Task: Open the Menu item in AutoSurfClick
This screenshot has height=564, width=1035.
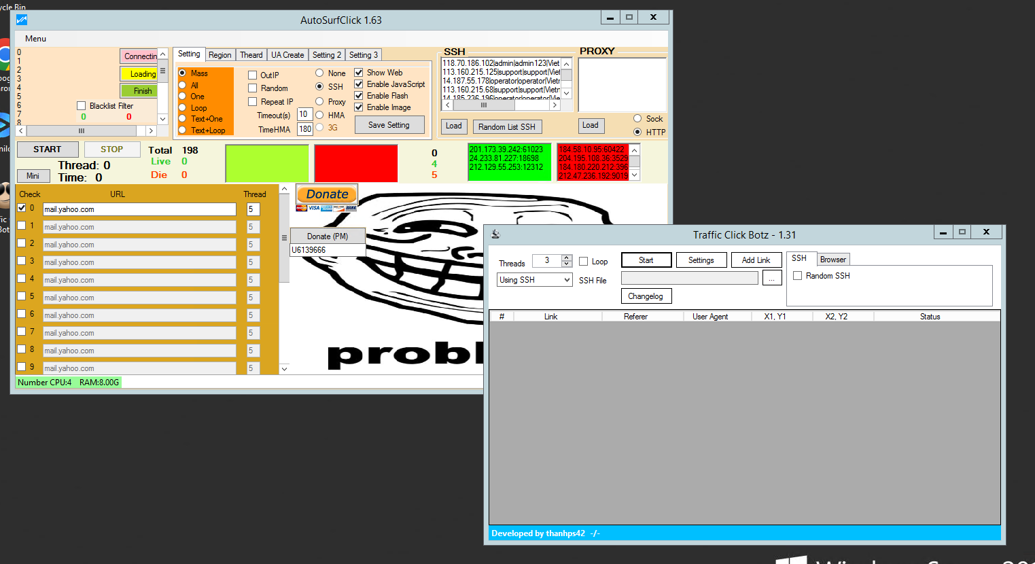Action: click(x=35, y=39)
